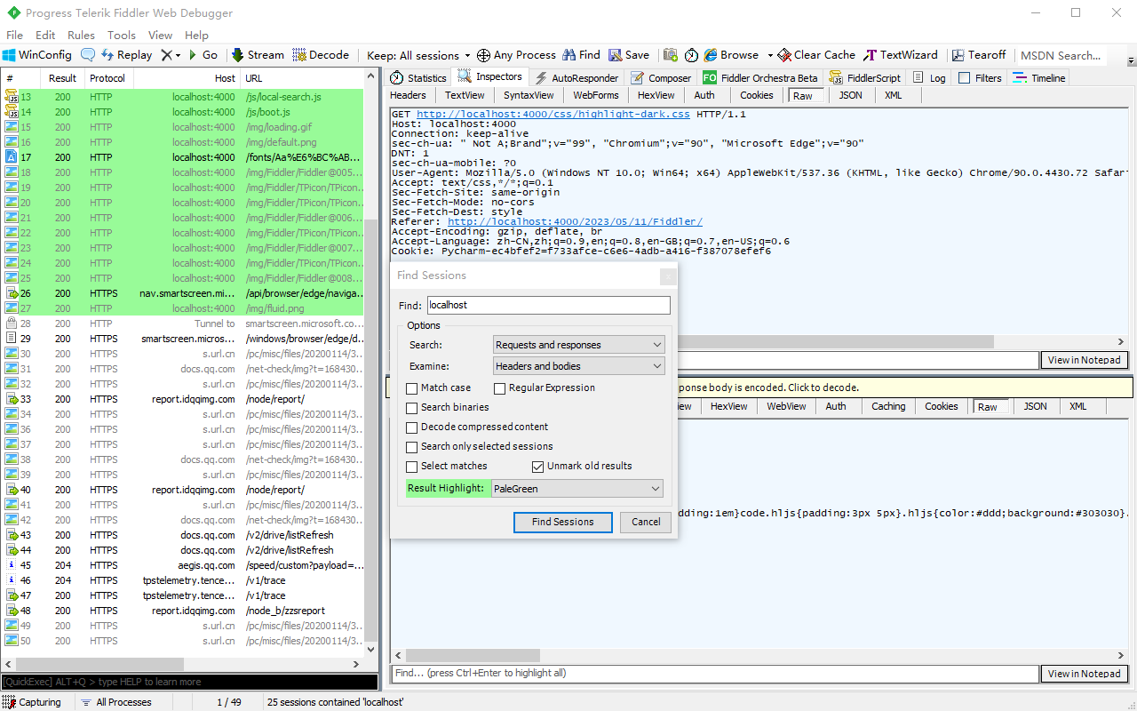Select session 45 aegis.qq.com info icon

coord(12,565)
